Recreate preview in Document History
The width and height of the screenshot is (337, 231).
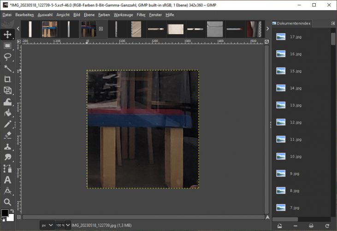(327, 226)
